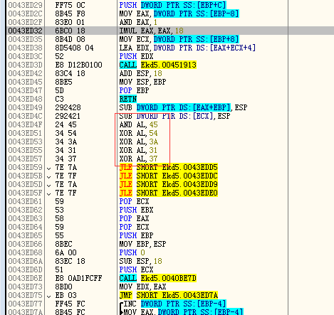
Task: Select the IMUL EAX,EAX,18 instruction row
Action: tap(170, 31)
